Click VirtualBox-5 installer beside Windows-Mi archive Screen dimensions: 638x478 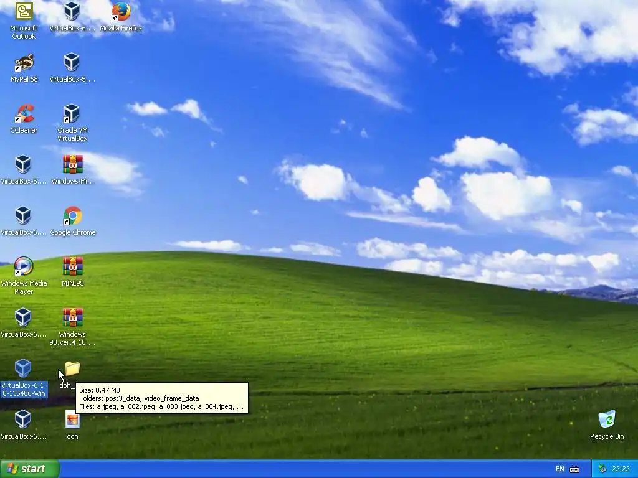click(23, 170)
